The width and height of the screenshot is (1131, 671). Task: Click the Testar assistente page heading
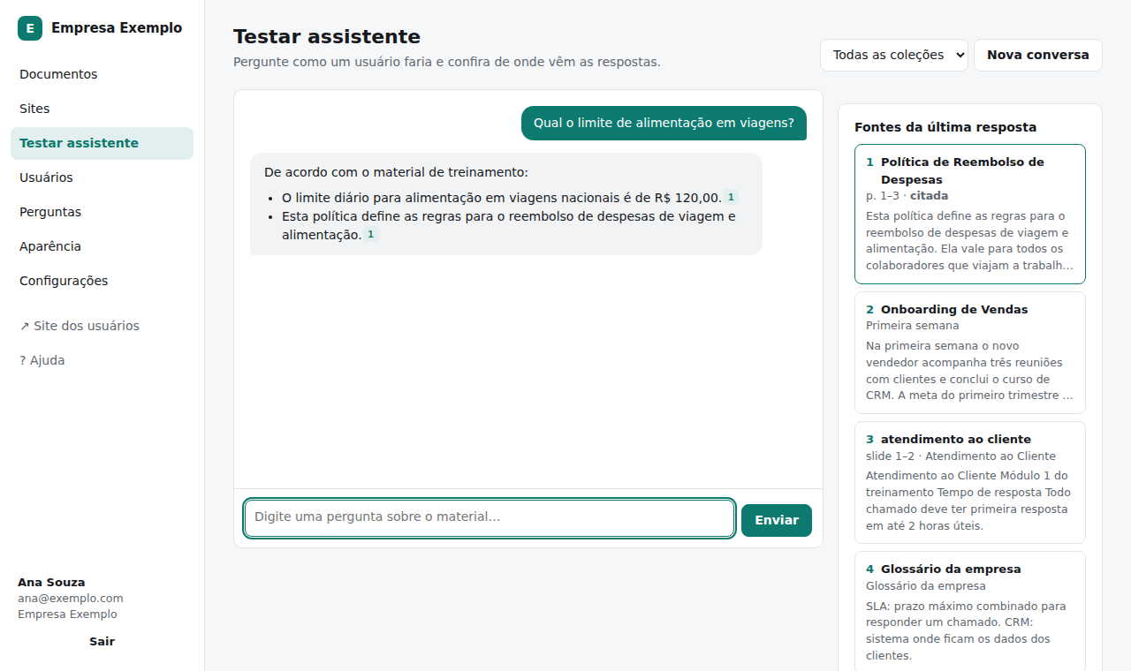(x=327, y=37)
